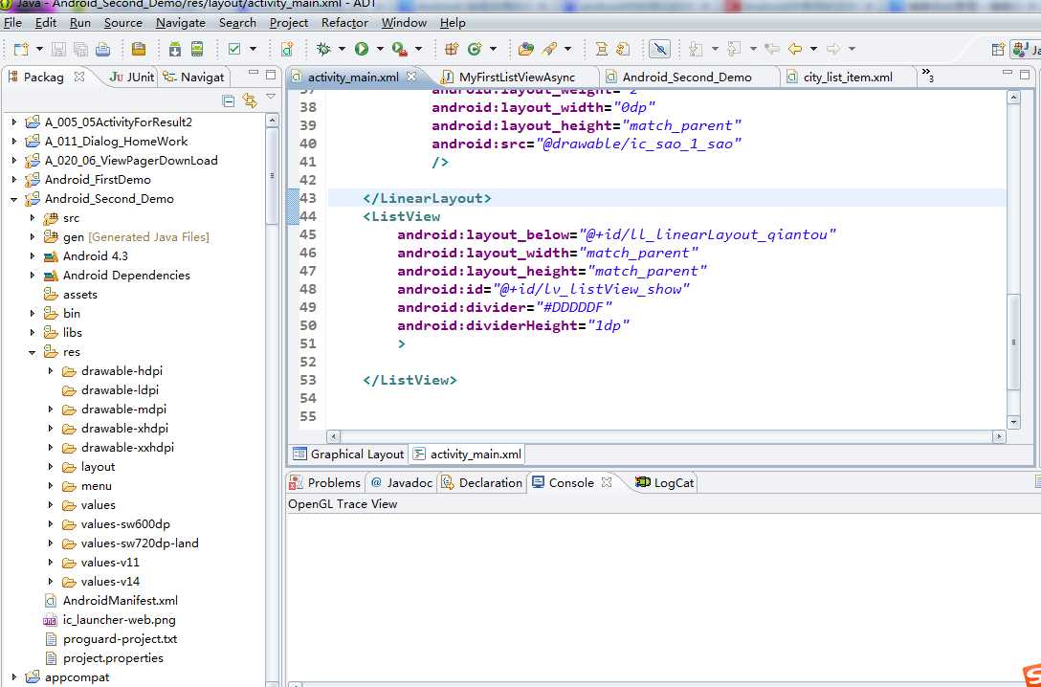This screenshot has height=687, width=1041.
Task: Open the Run configurations dropdown arrow
Action: [x=380, y=49]
